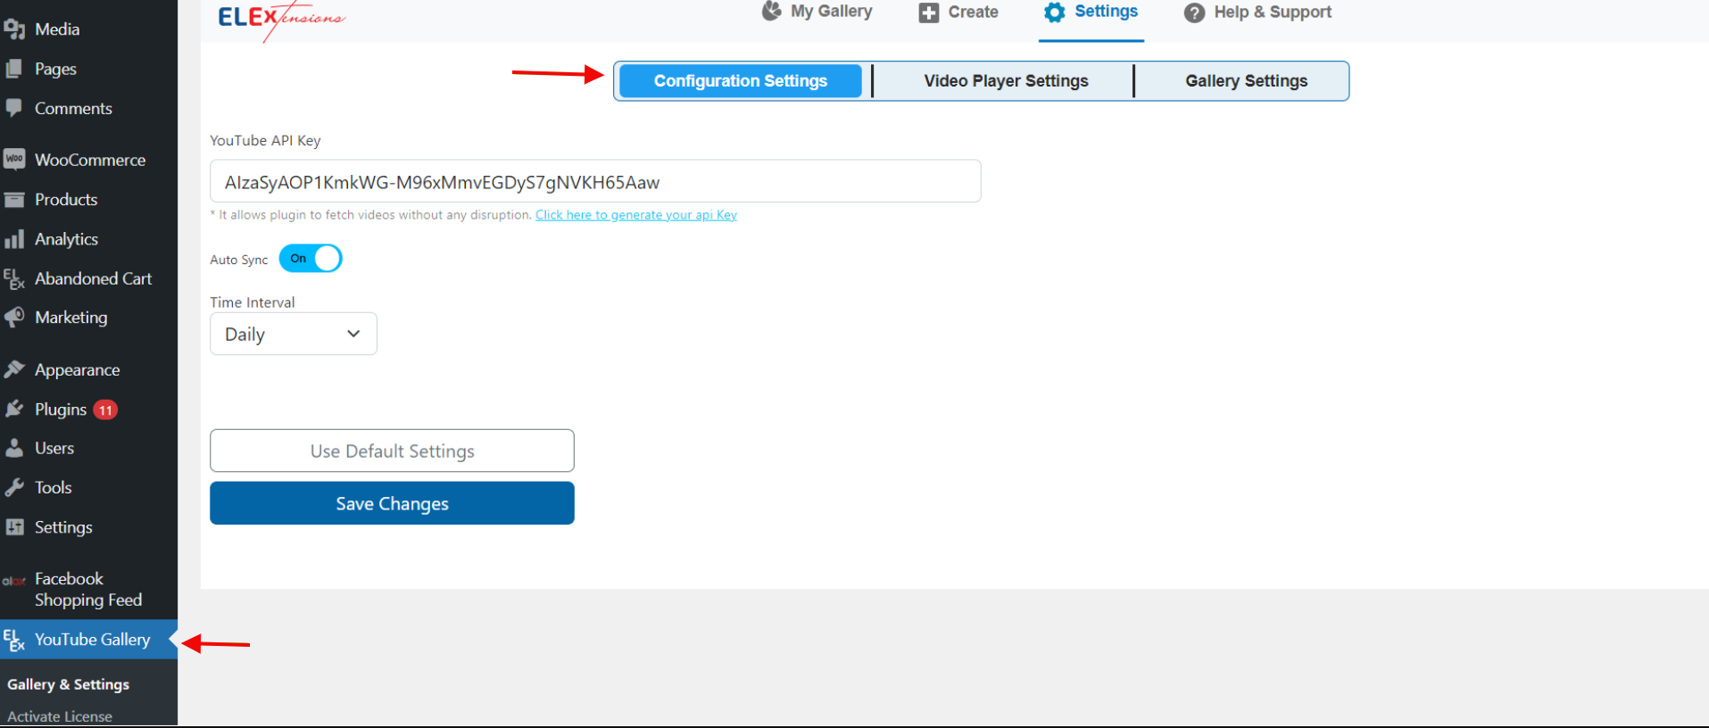Click inside the YouTube API Key field
1709x728 pixels.
point(595,181)
